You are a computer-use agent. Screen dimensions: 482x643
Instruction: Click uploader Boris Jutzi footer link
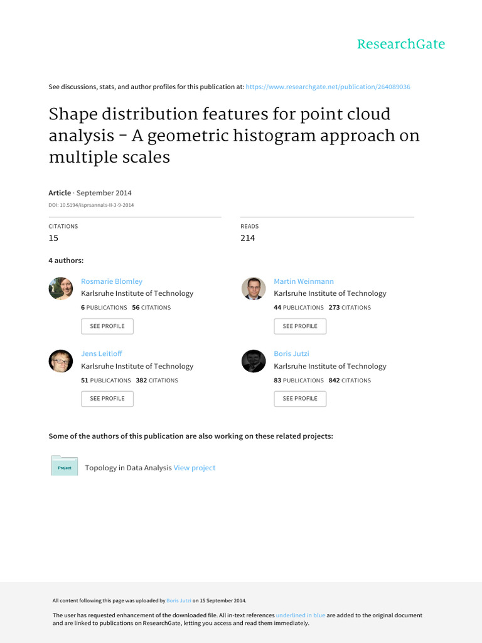(x=179, y=601)
